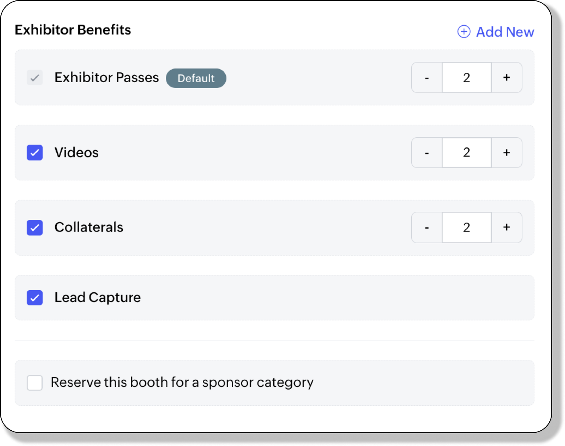
Task: Uncheck the Collaterals benefit checkbox
Action: [35, 227]
